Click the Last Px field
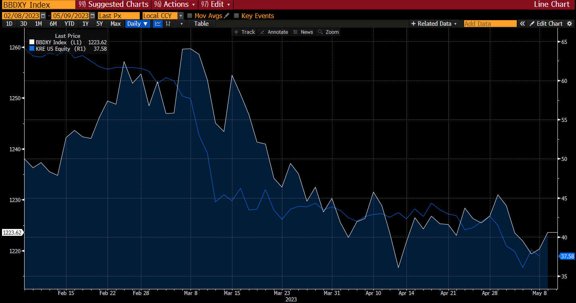The height and width of the screenshot is (303, 576). pos(119,16)
